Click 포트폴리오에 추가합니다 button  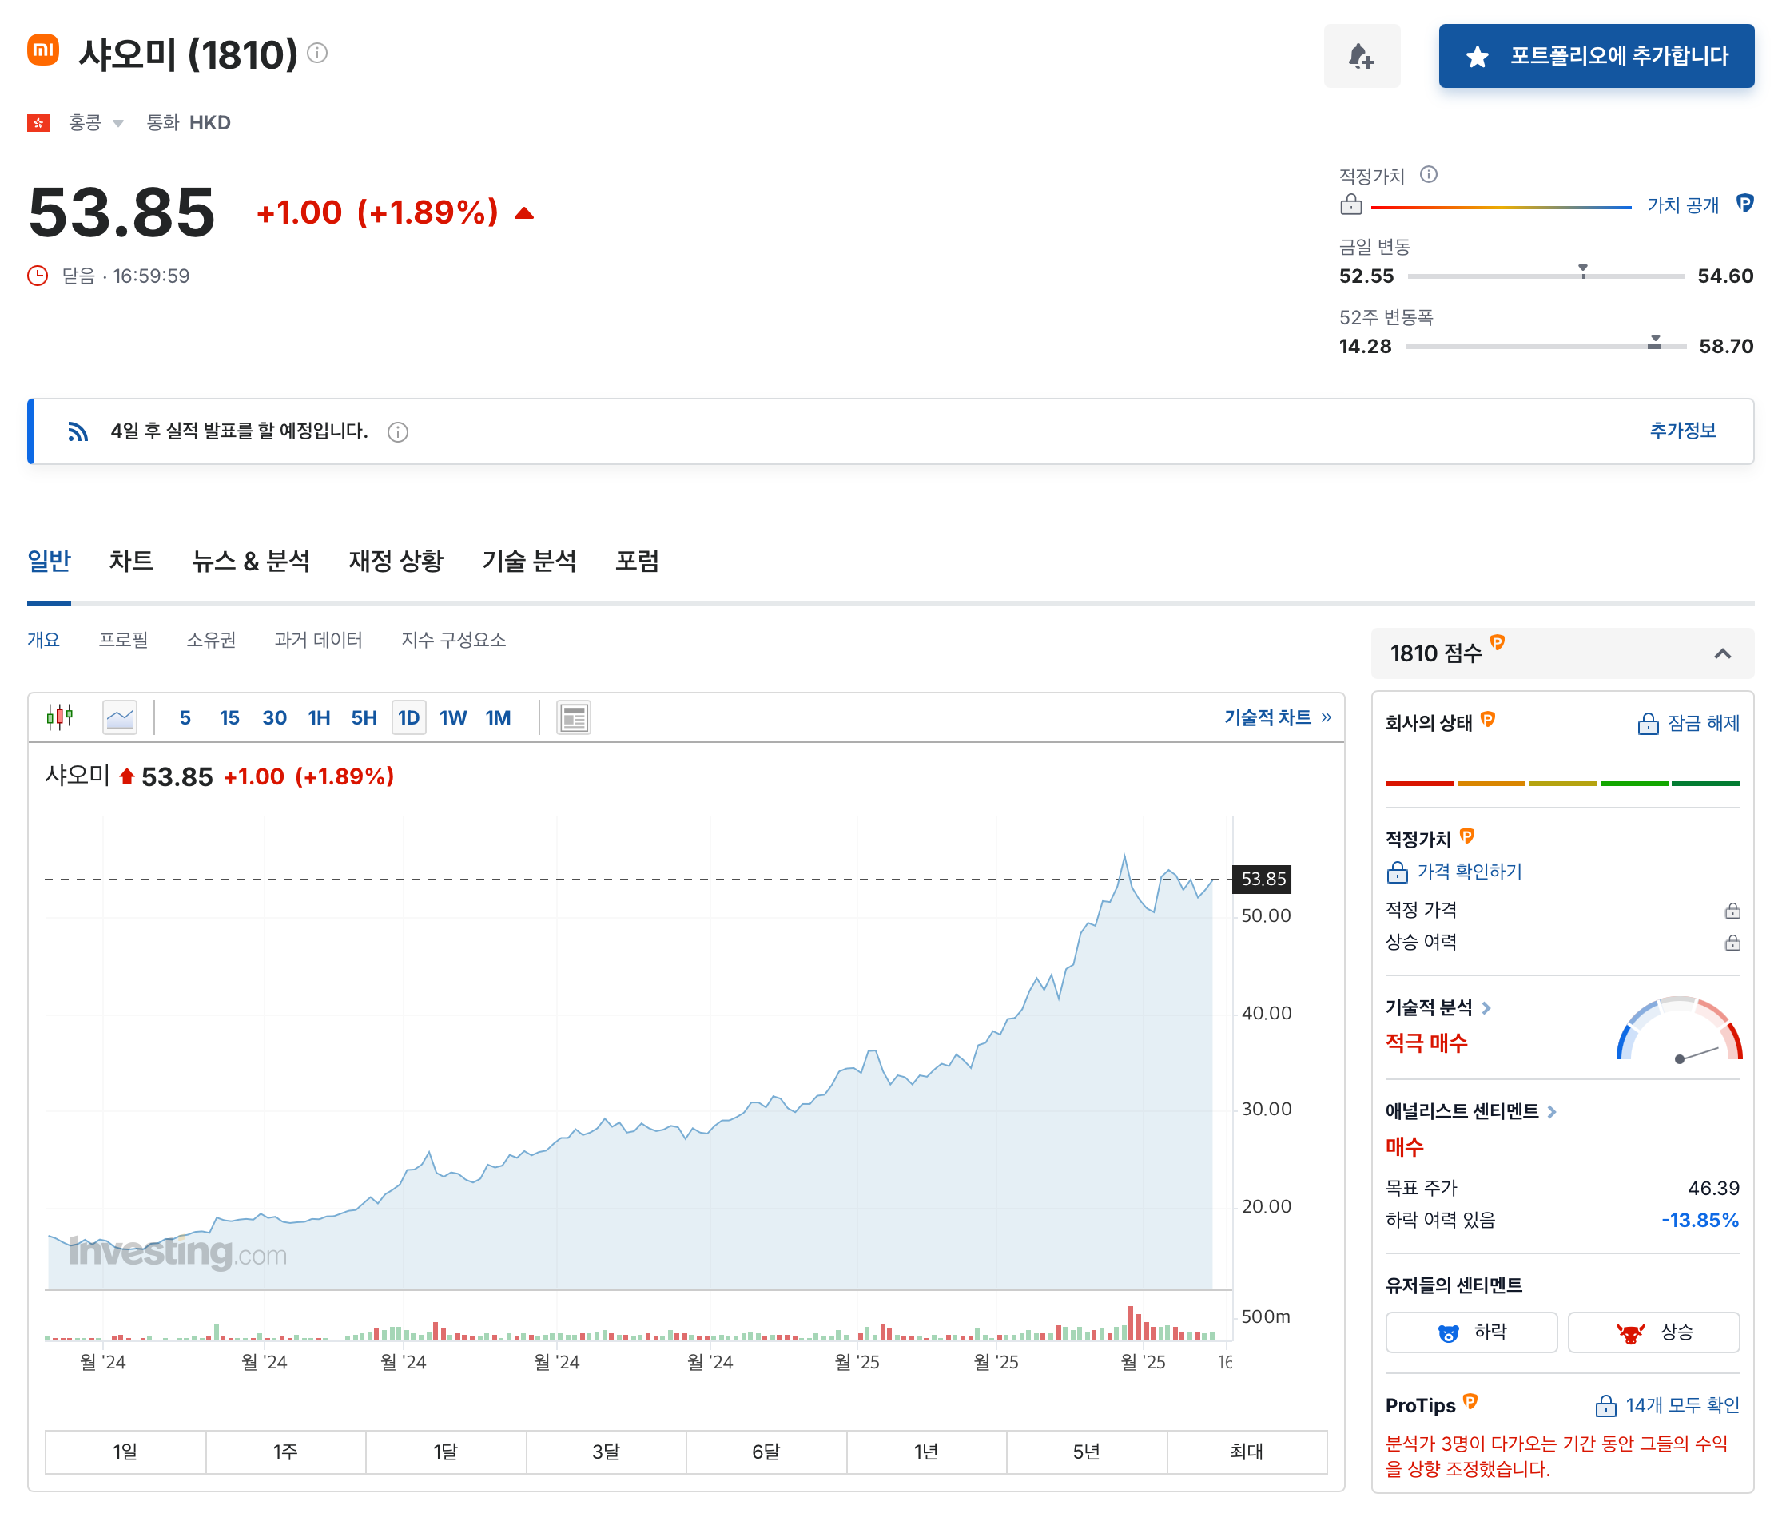click(1596, 56)
